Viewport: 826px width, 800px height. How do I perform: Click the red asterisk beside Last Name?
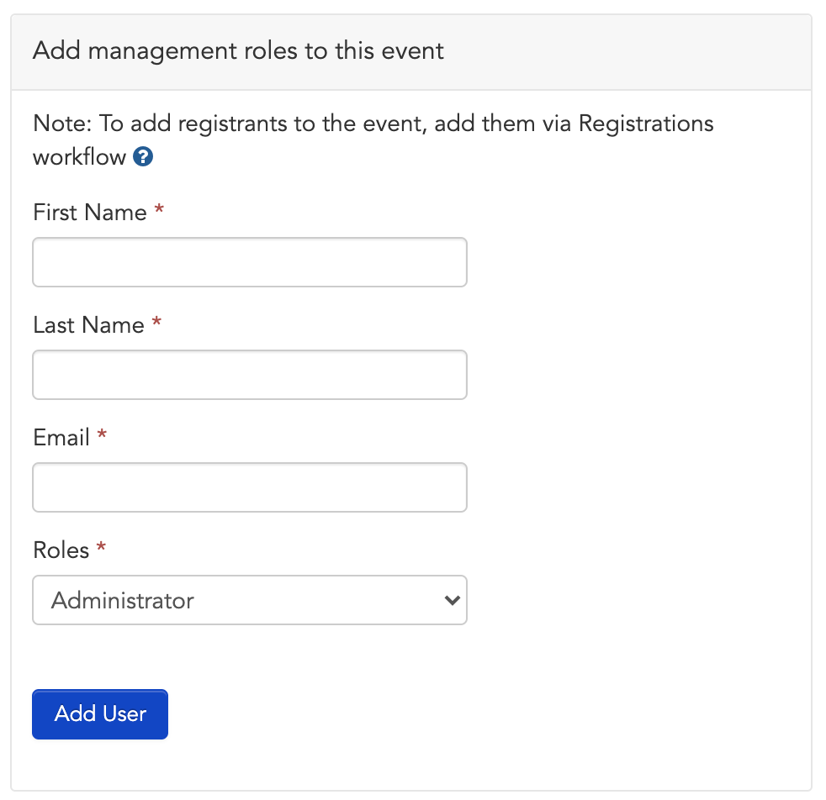(156, 322)
